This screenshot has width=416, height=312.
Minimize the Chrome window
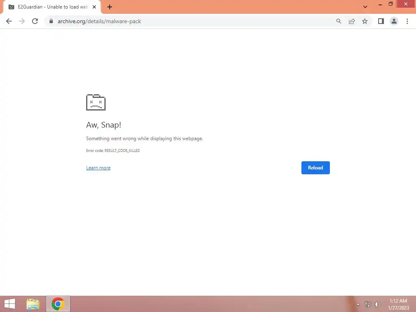(x=380, y=4)
